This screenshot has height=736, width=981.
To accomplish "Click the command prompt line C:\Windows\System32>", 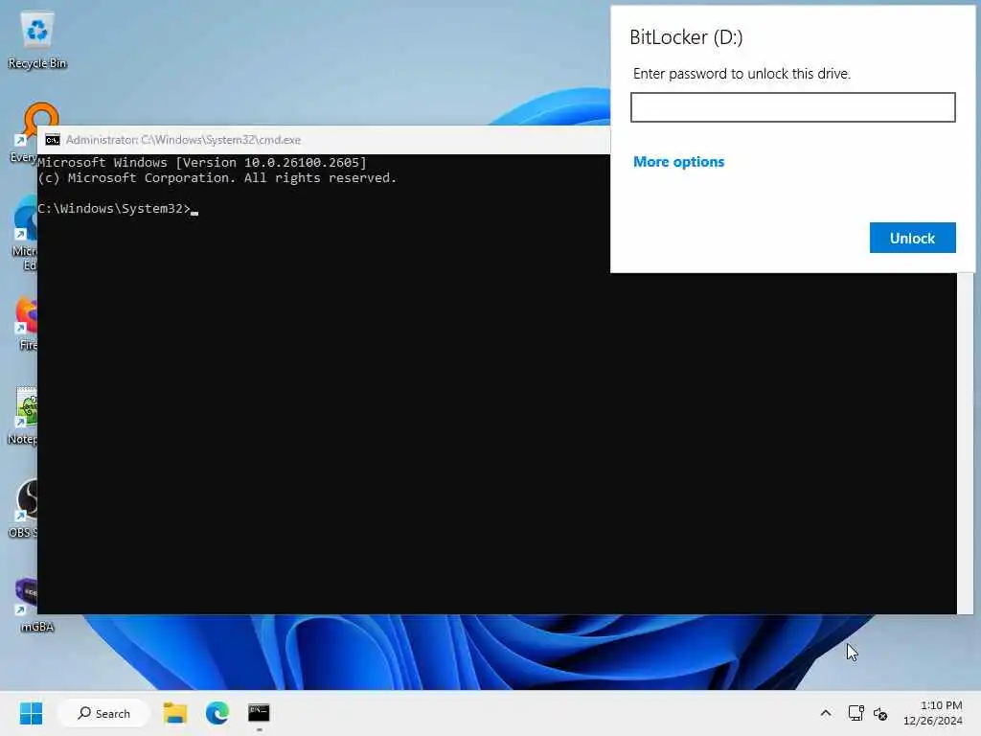I will click(114, 208).
